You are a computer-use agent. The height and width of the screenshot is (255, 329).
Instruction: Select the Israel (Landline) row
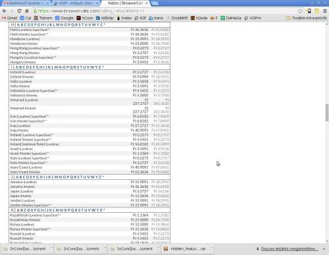pos(89,149)
